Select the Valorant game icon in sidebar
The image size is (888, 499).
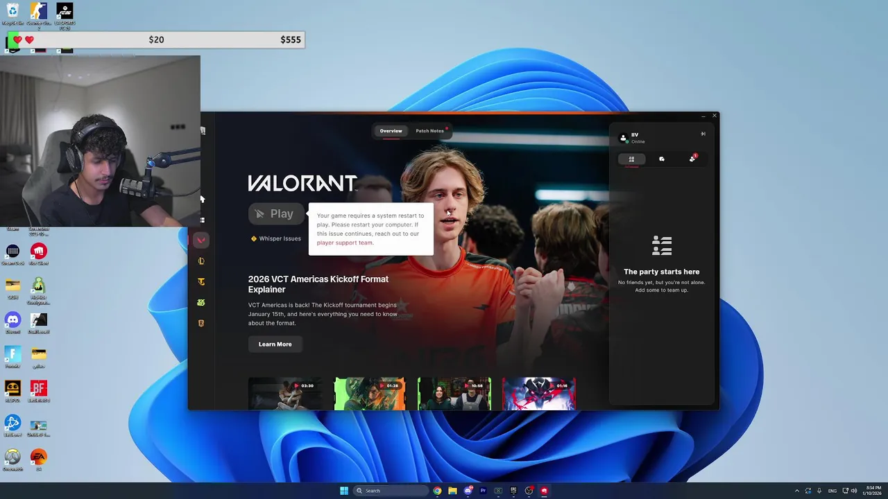click(x=201, y=240)
